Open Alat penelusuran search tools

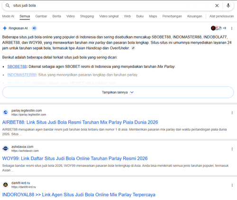coord(221,16)
